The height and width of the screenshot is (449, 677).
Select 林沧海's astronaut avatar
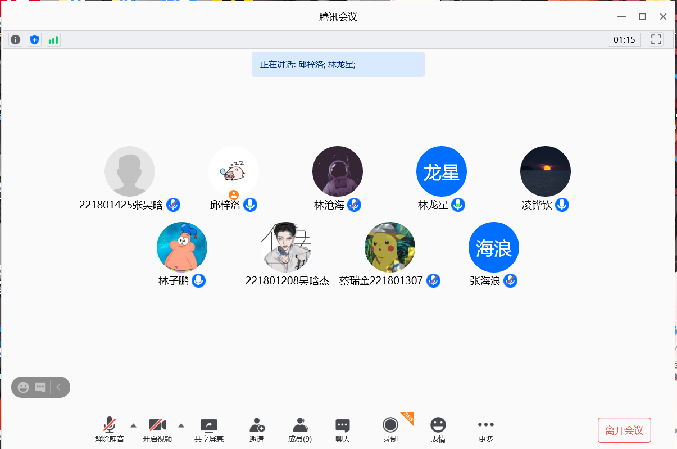click(338, 171)
